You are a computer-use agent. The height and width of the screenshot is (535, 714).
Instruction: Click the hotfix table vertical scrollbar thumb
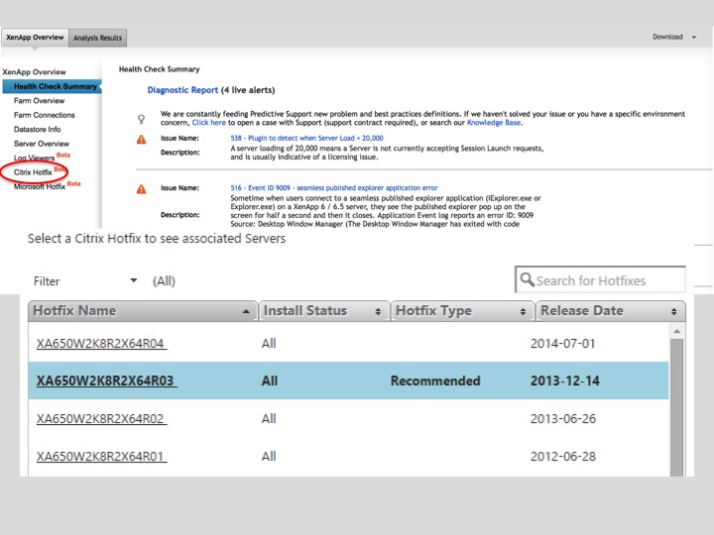(676, 407)
